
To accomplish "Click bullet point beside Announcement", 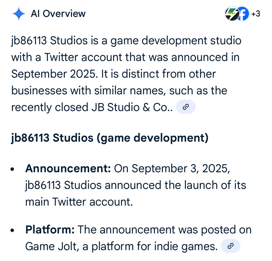I will (12, 169).
